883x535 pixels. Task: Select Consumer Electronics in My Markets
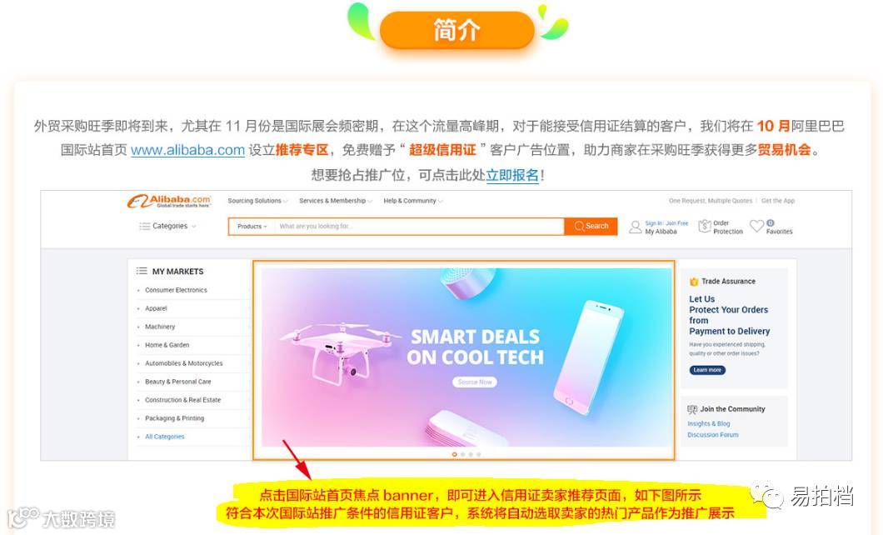176,290
